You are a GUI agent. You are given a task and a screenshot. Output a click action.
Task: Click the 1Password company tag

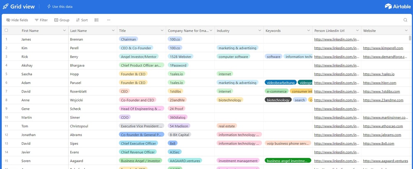178,65
